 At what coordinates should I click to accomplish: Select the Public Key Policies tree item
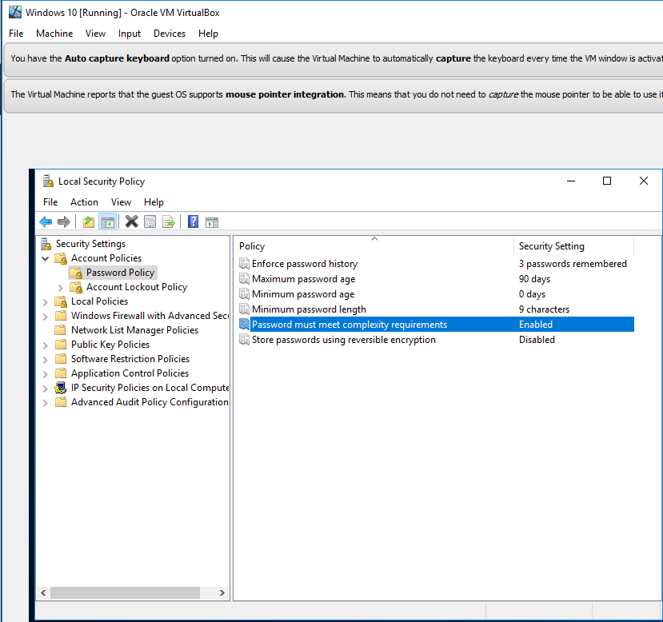pyautogui.click(x=110, y=345)
